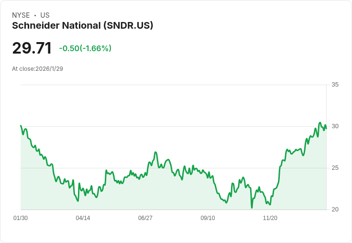Screen dimensions: 352x243
Task: Click the US market label
Action: [45, 15]
